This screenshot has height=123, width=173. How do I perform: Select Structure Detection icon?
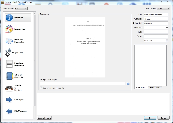9,64
